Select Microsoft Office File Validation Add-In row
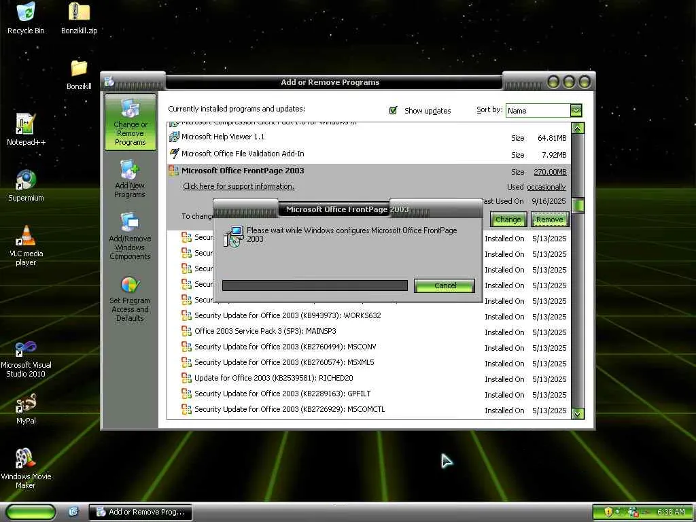The height and width of the screenshot is (522, 696). click(x=368, y=154)
